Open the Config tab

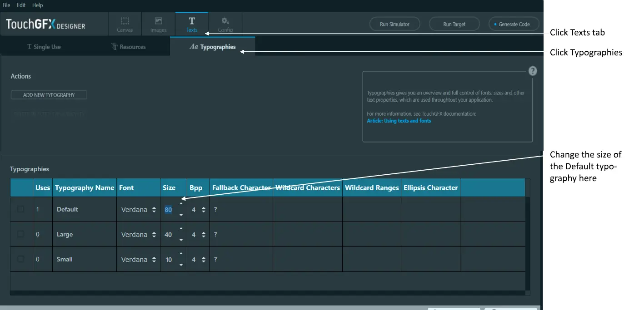[225, 24]
